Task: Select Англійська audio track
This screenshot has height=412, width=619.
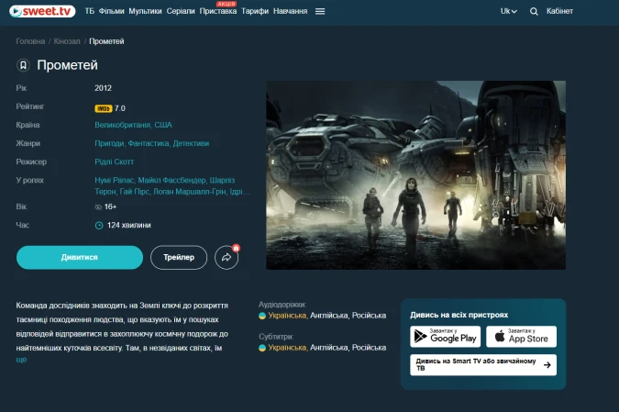Action: (x=329, y=316)
